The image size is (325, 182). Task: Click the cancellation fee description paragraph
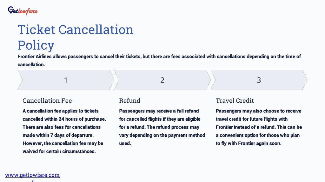point(64,131)
